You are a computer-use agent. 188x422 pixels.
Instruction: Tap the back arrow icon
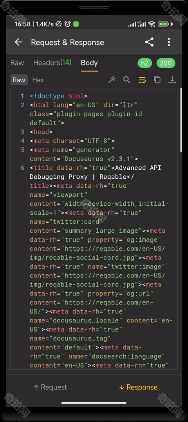pyautogui.click(x=18, y=42)
